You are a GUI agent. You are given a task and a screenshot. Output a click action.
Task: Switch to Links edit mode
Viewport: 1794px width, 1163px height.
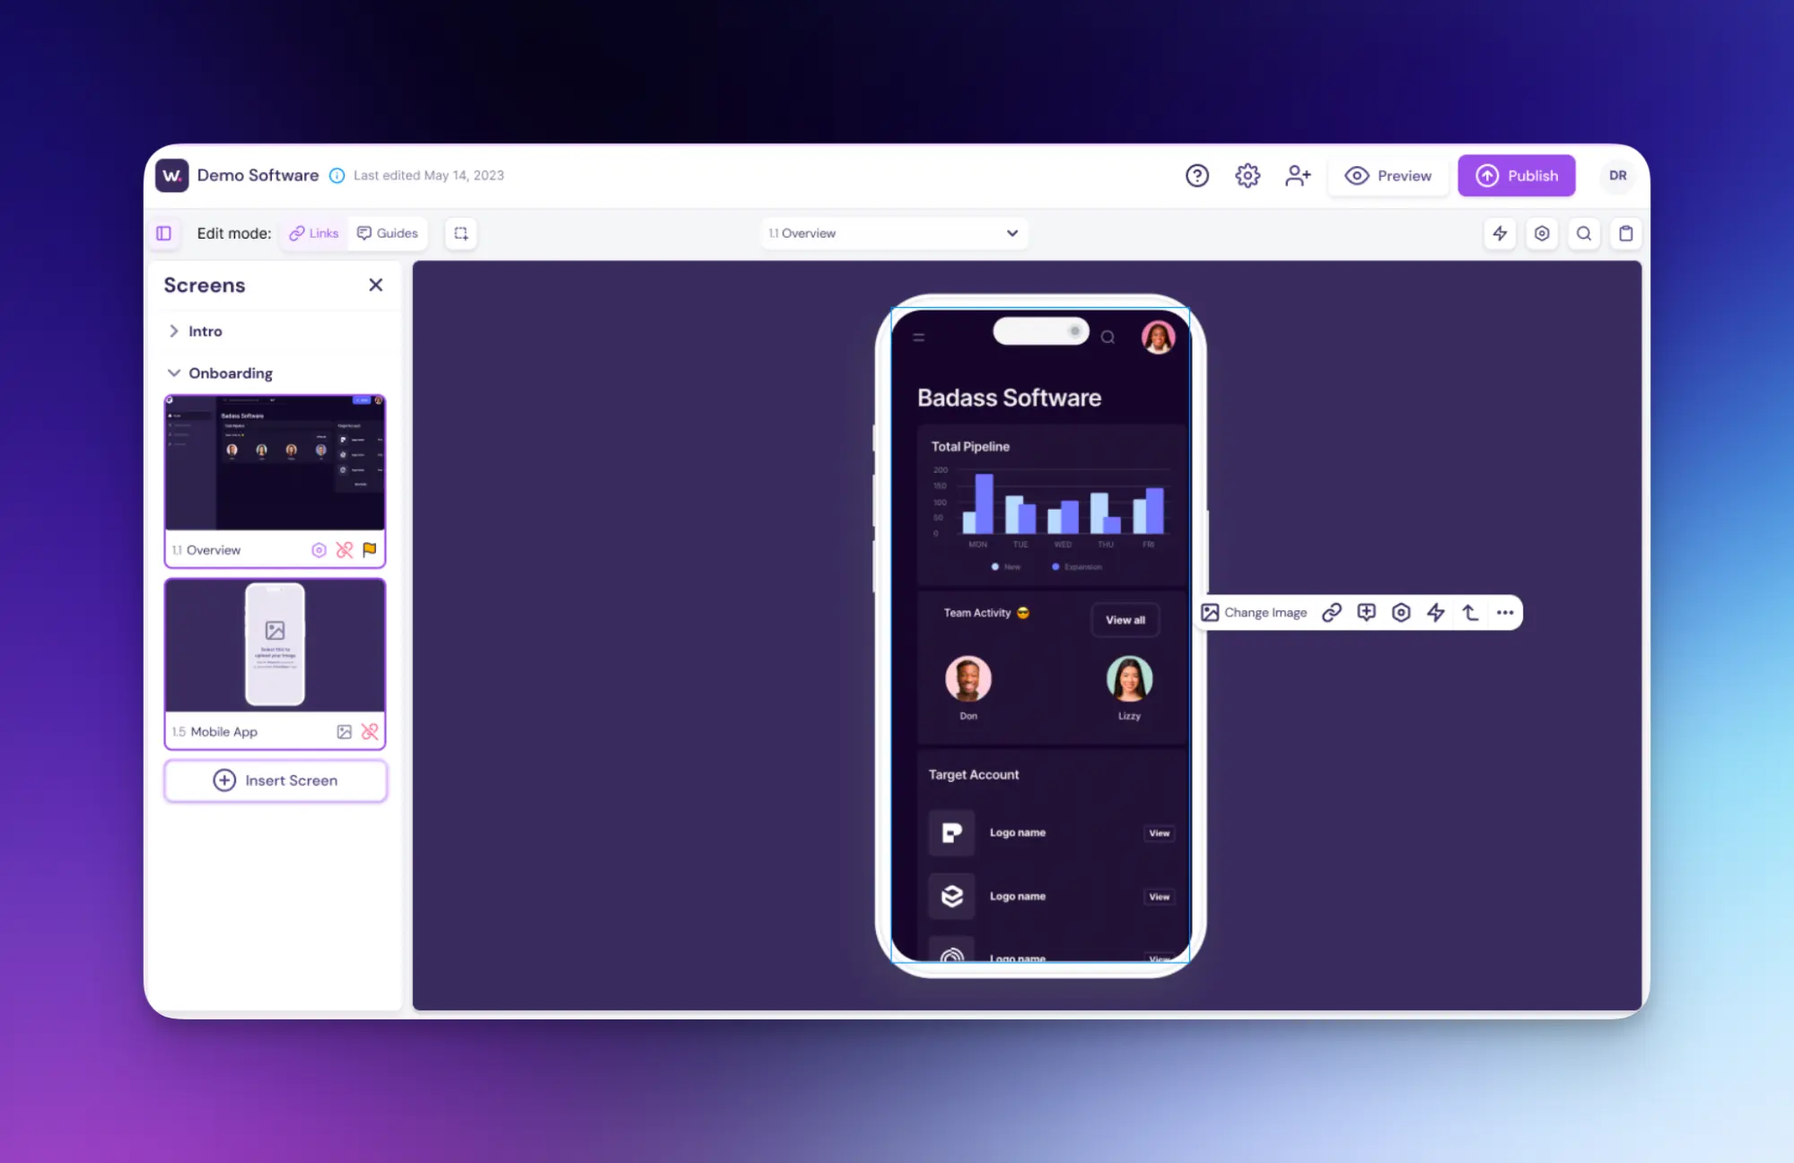(x=312, y=232)
